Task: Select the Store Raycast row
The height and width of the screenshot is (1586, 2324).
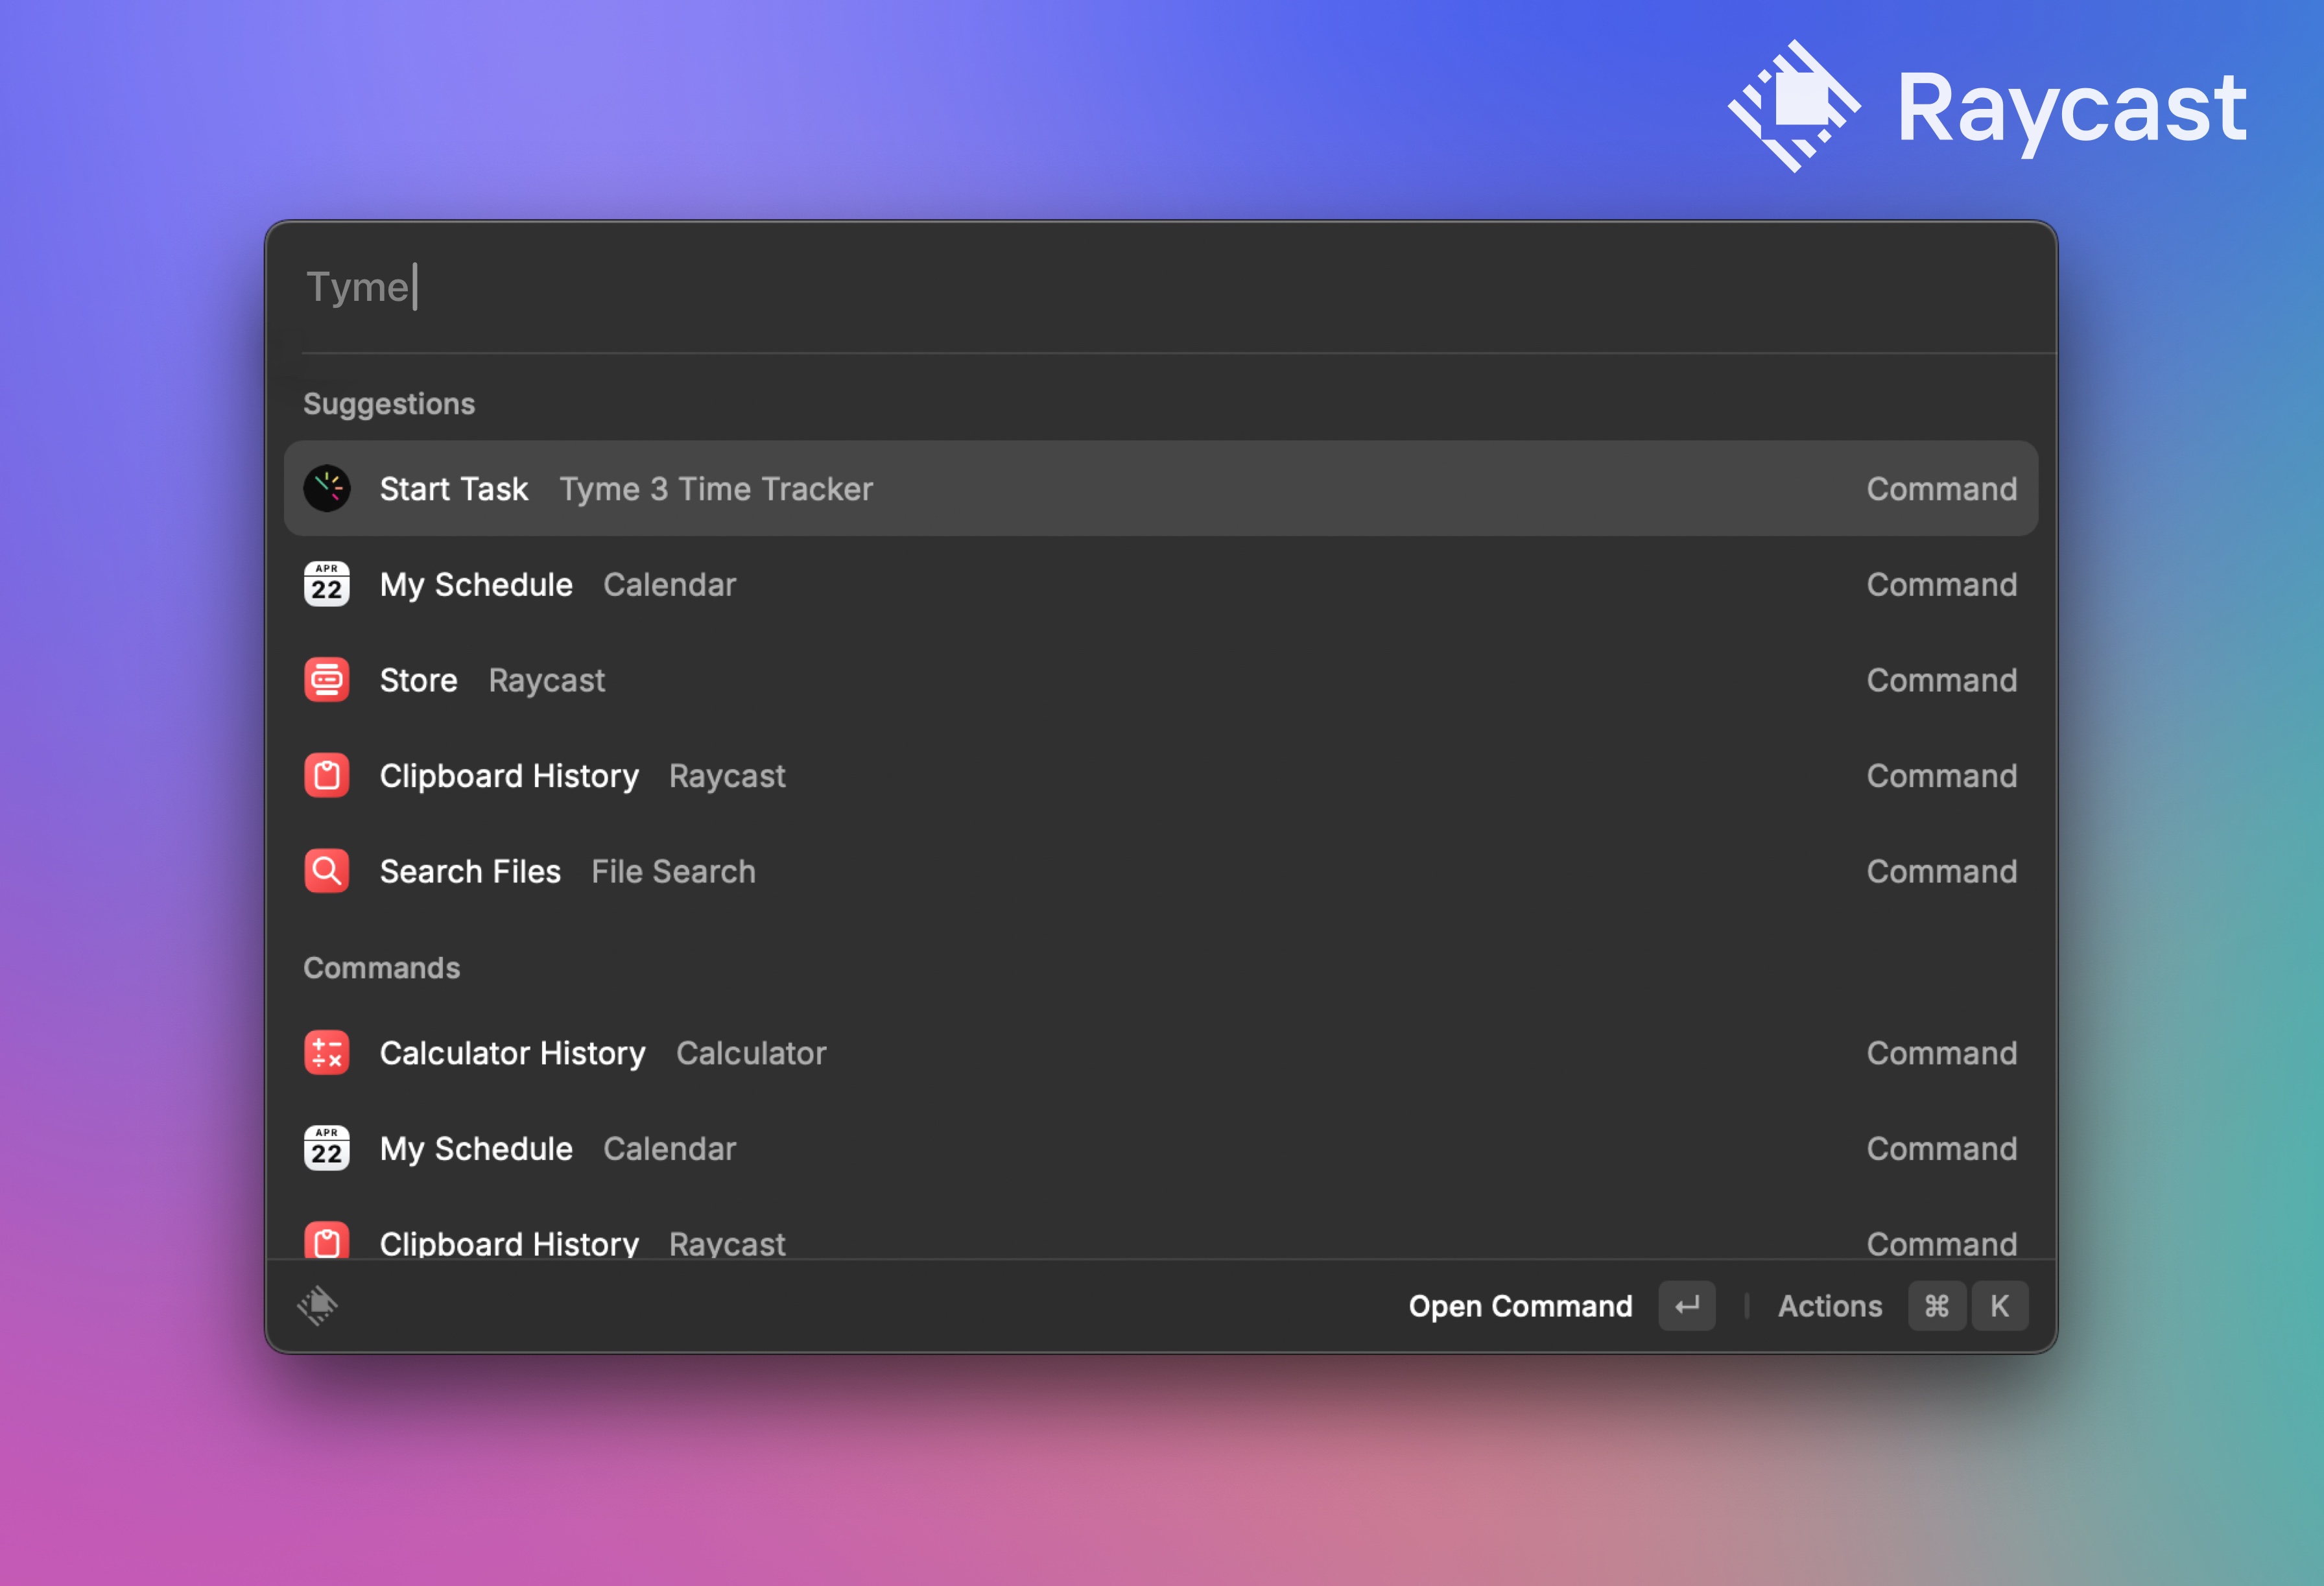Action: click(1161, 680)
